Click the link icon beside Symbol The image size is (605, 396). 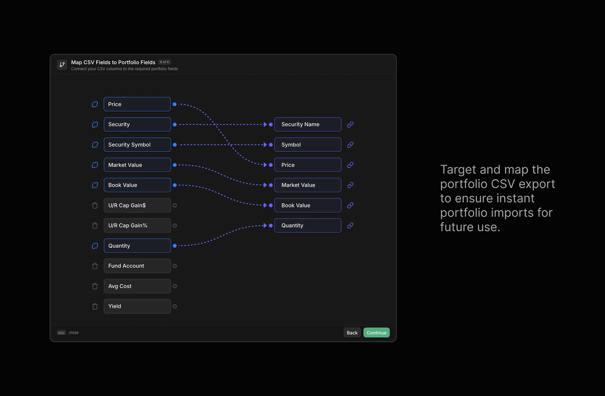[x=350, y=145]
